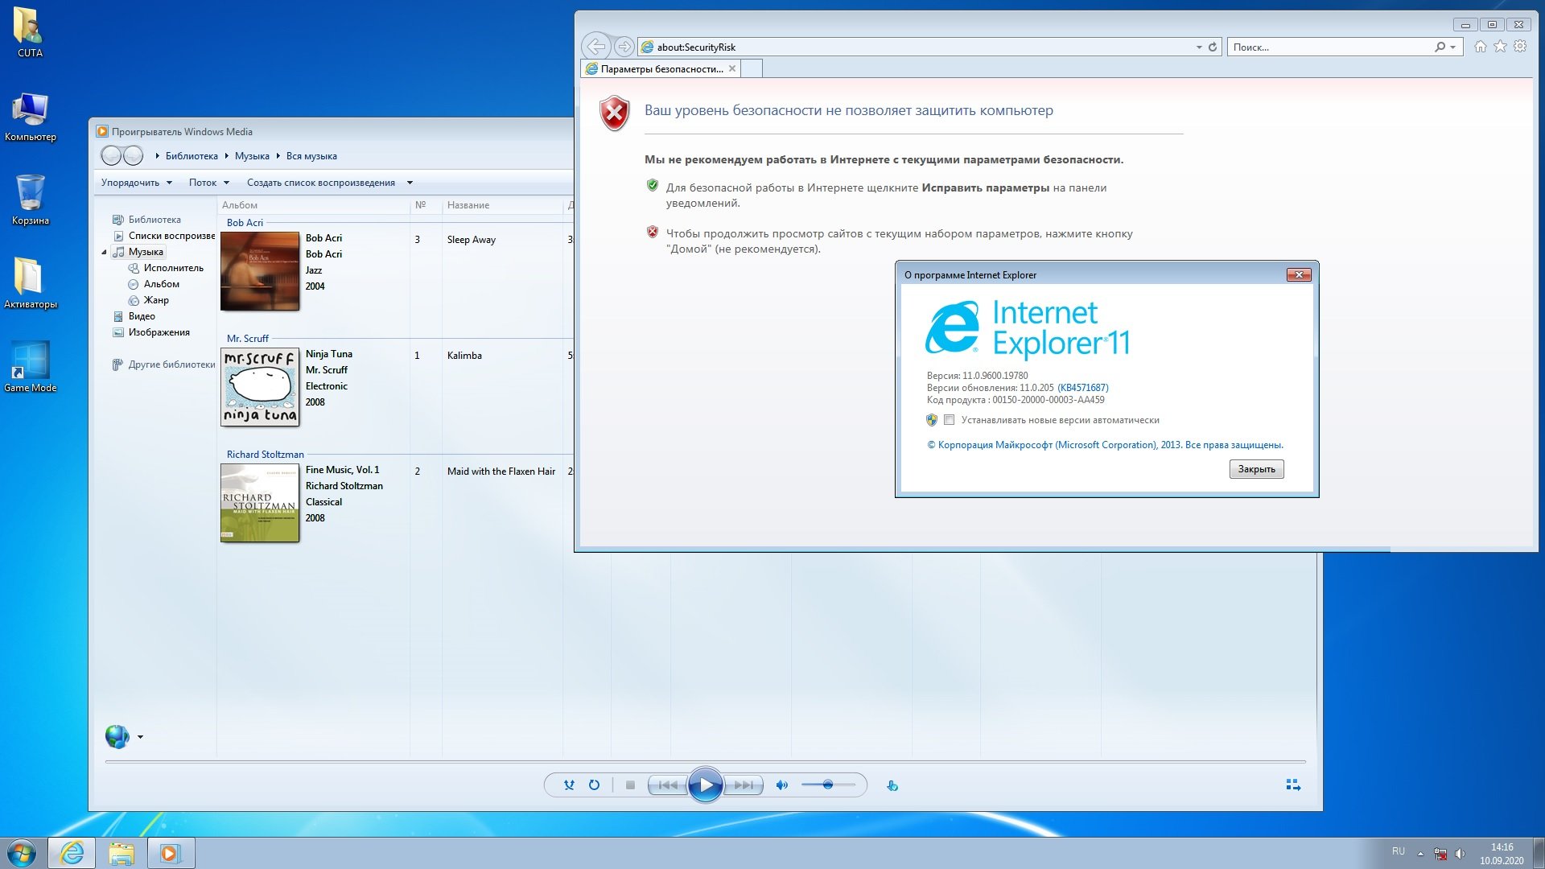The width and height of the screenshot is (1545, 869).
Task: Open the Windows Start menu
Action: [22, 853]
